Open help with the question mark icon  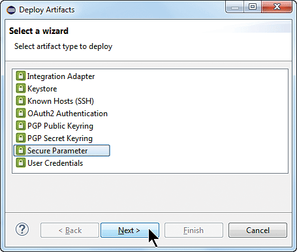point(22,229)
